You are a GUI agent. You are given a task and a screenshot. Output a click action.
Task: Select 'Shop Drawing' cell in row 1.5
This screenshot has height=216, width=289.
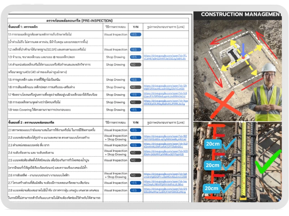click(116, 80)
